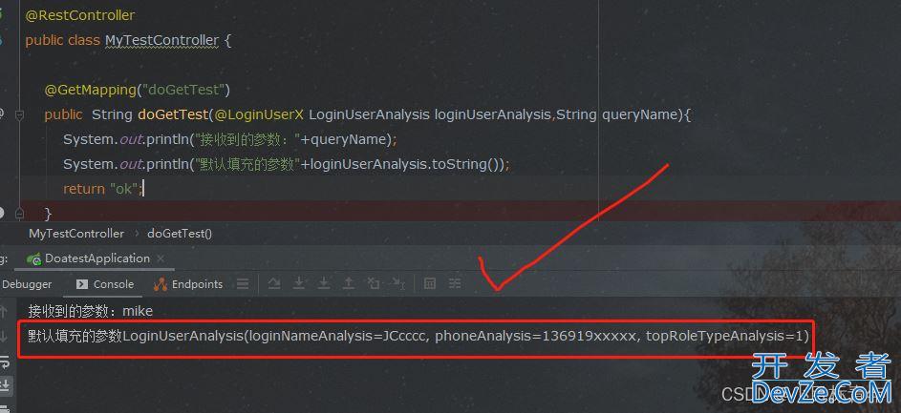Click the Run to Cursor icon

pos(398,282)
